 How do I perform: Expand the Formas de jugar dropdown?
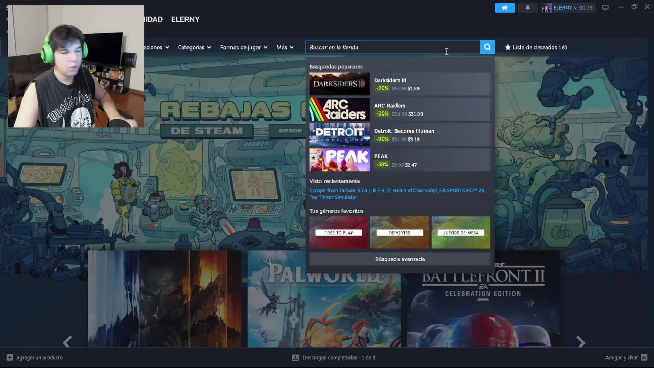point(244,47)
